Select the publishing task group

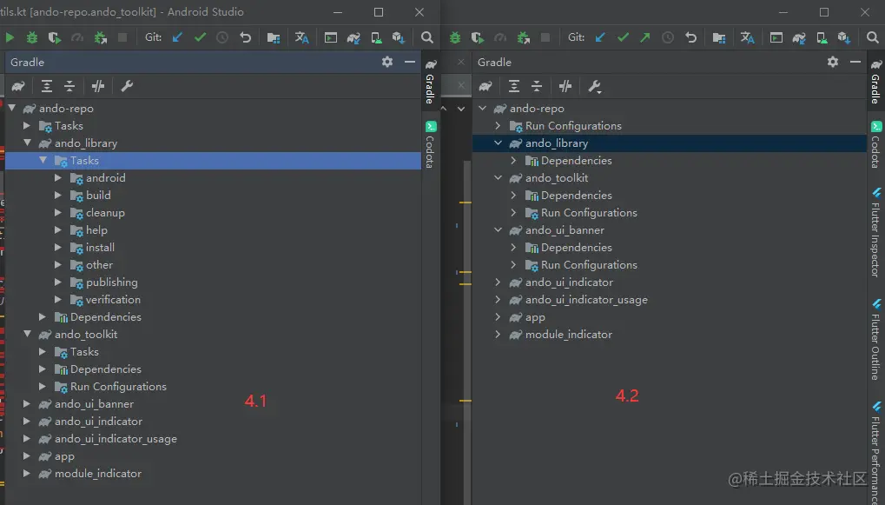pyautogui.click(x=112, y=282)
